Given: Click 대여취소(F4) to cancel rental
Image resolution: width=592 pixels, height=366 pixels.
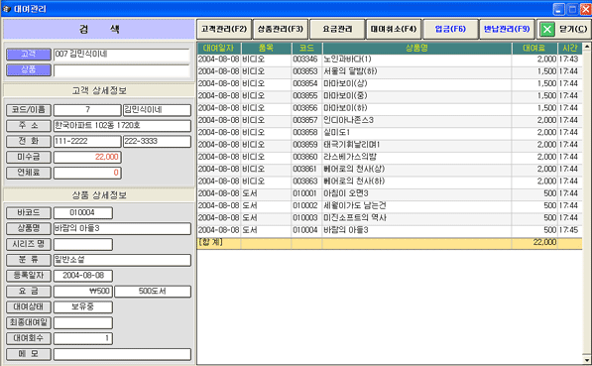Looking at the screenshot, I should [394, 29].
